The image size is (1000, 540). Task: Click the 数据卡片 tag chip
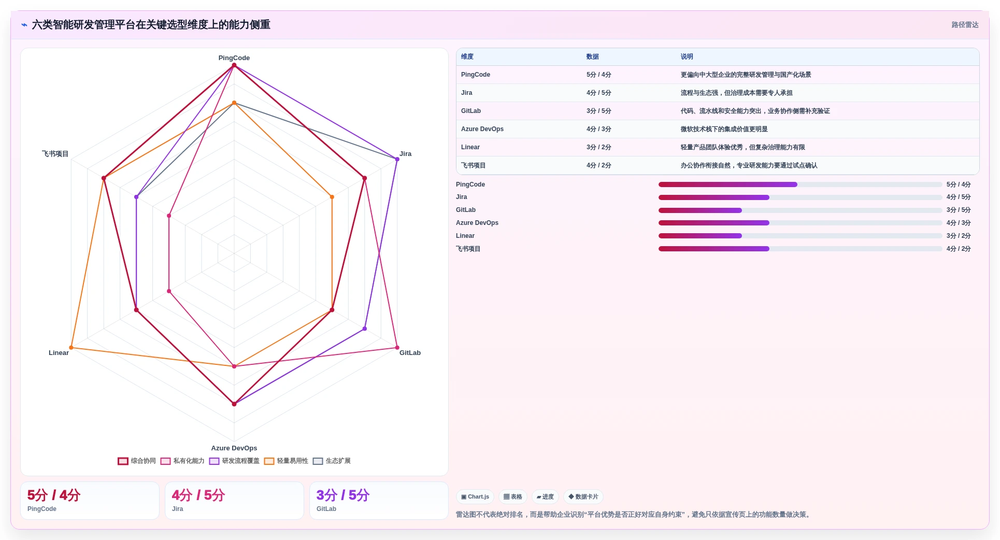(583, 496)
